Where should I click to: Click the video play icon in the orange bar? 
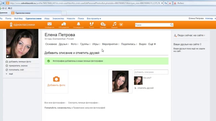point(121,25)
